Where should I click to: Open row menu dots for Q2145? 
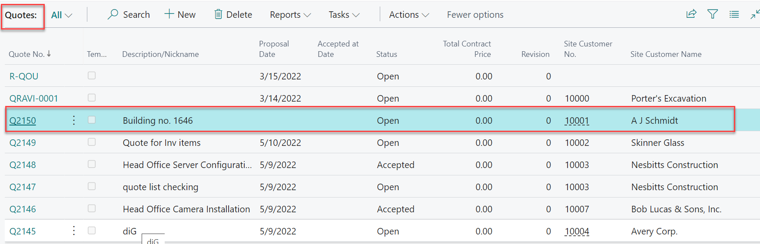pos(74,231)
